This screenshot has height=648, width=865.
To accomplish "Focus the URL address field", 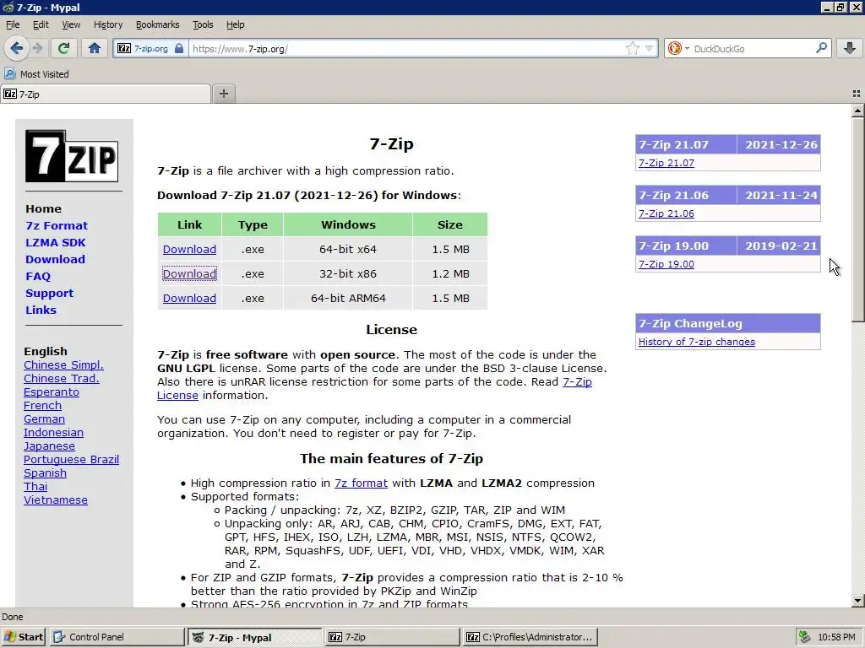I will coord(405,48).
